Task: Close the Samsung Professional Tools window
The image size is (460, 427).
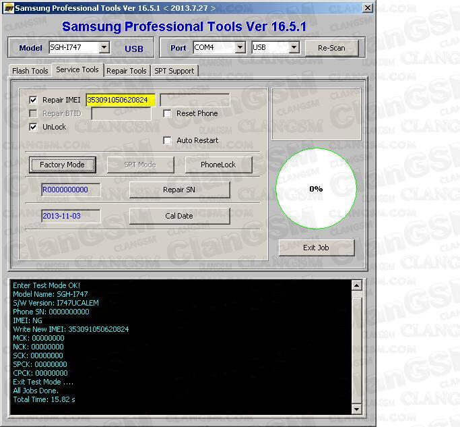Action: (368, 8)
